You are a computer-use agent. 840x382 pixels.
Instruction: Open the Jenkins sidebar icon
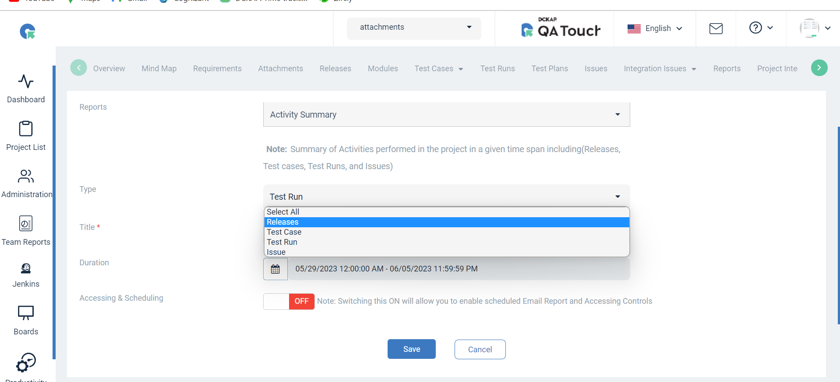pyautogui.click(x=26, y=268)
